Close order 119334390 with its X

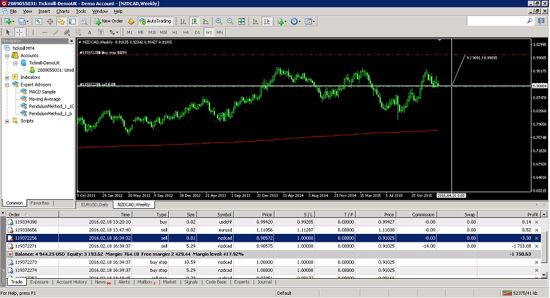click(537, 222)
